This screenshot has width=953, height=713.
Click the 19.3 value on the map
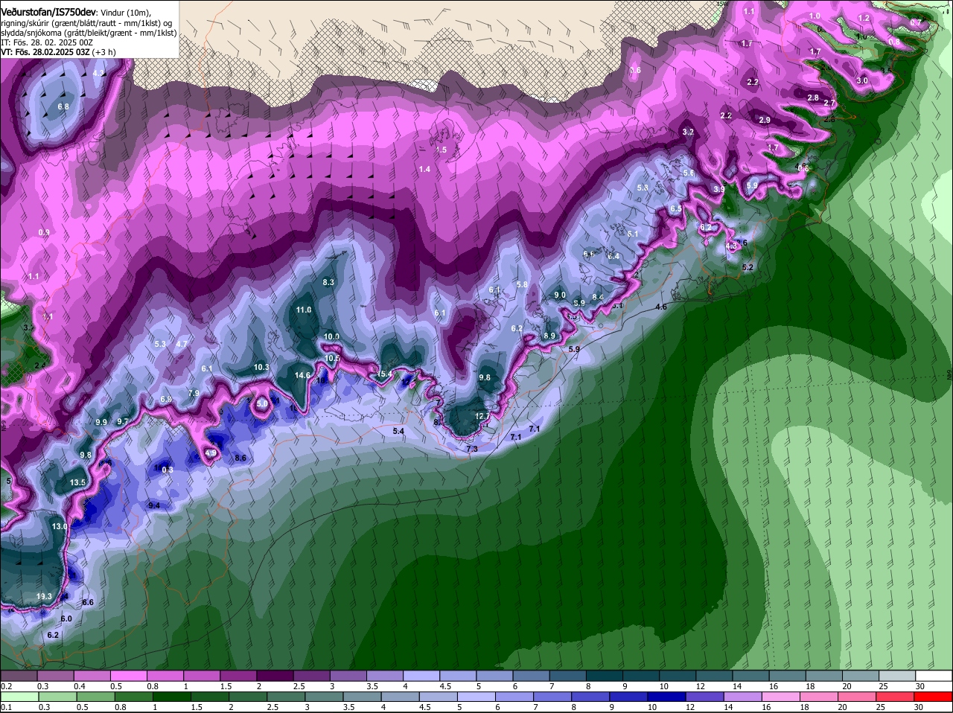[x=45, y=597]
